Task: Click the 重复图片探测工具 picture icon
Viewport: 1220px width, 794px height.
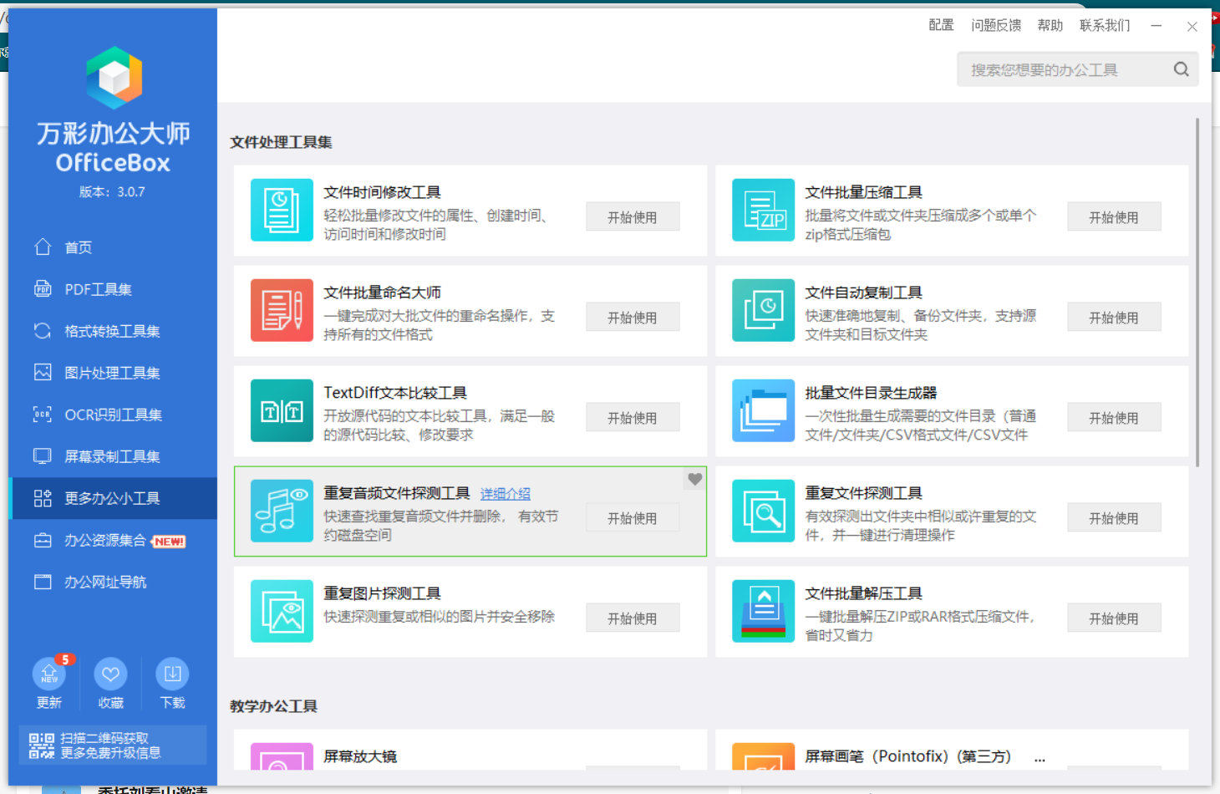Action: tap(282, 611)
